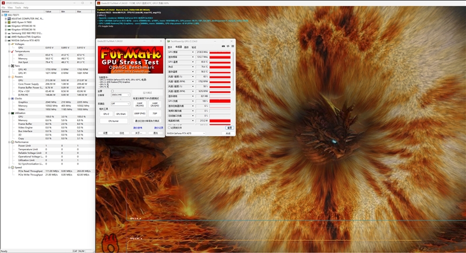Open the 2560x1440 resolution dropdown
The image size is (466, 253).
[x=121, y=95]
